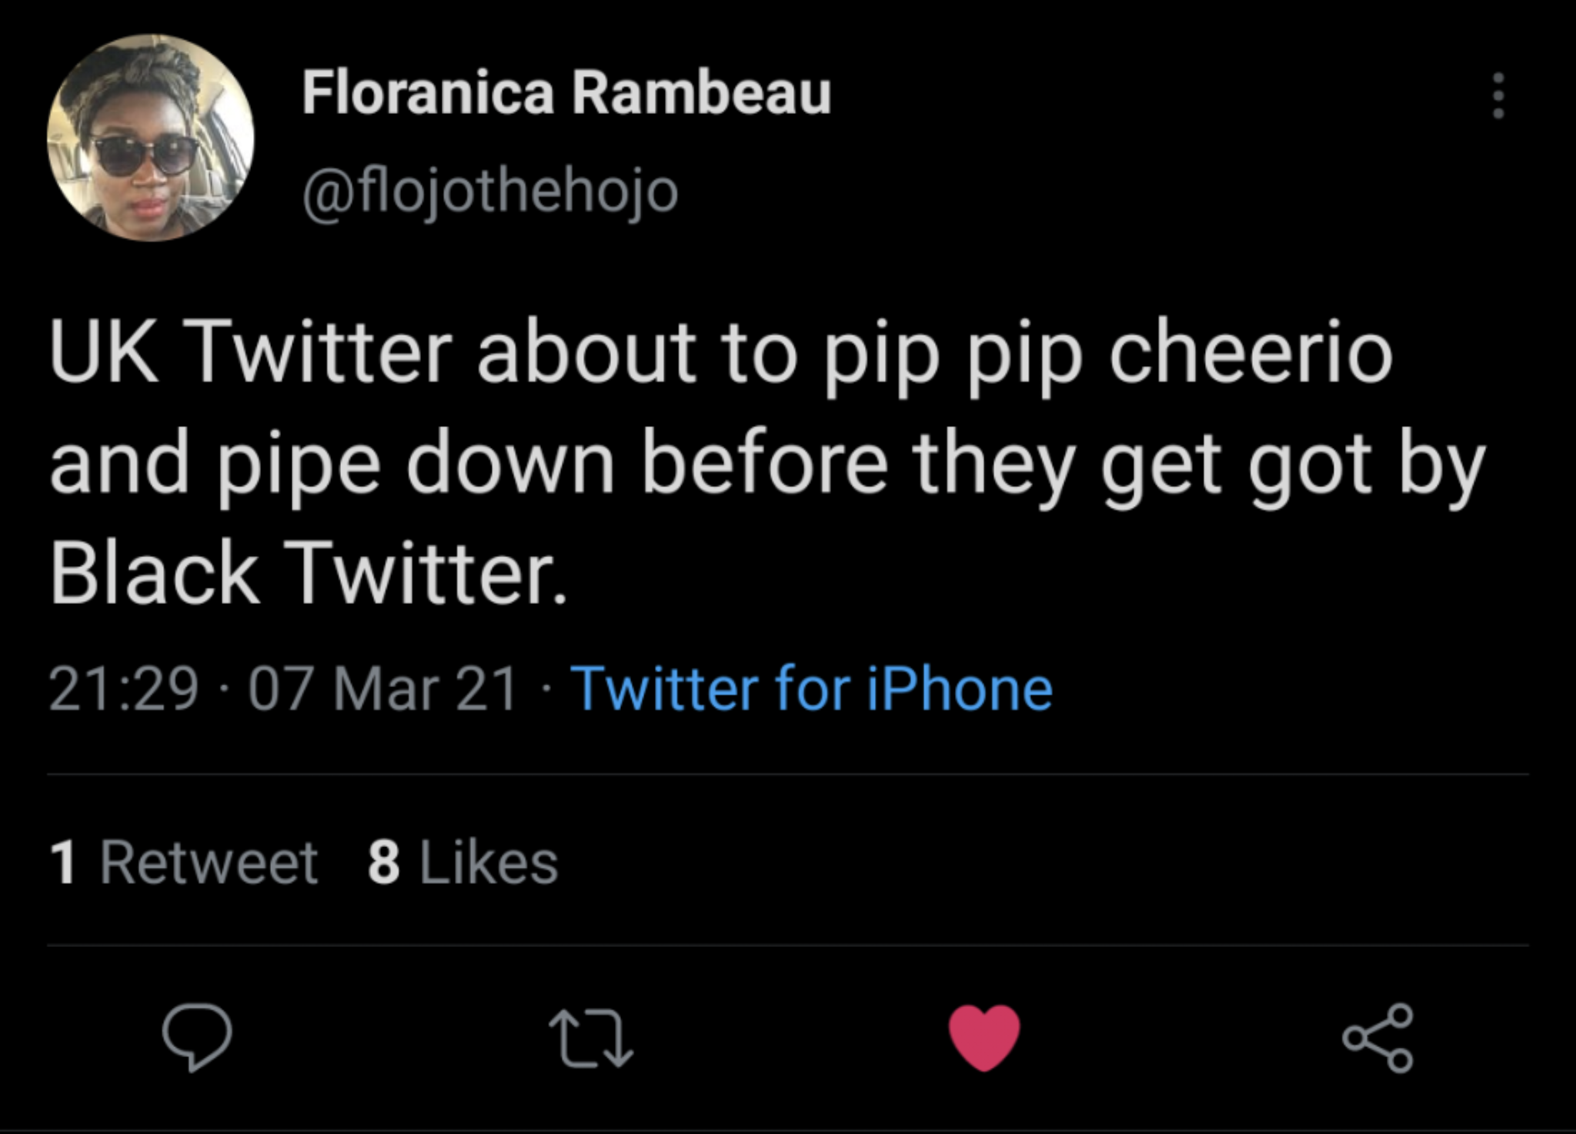
Task: View who retweeted via 1 Retweet
Action: pos(184,862)
